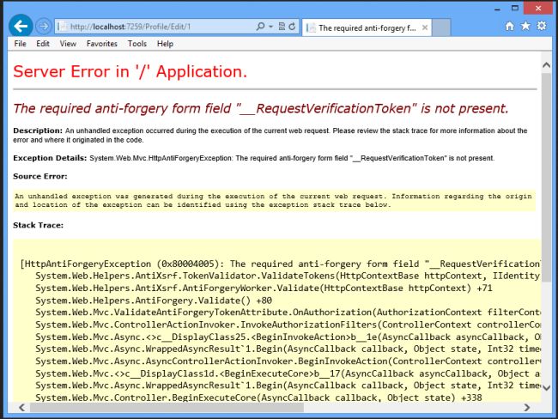Viewport: 558px width, 419px height.
Task: Click the 'Controller.BeginExecuteCore' stack line
Action: [x=258, y=398]
